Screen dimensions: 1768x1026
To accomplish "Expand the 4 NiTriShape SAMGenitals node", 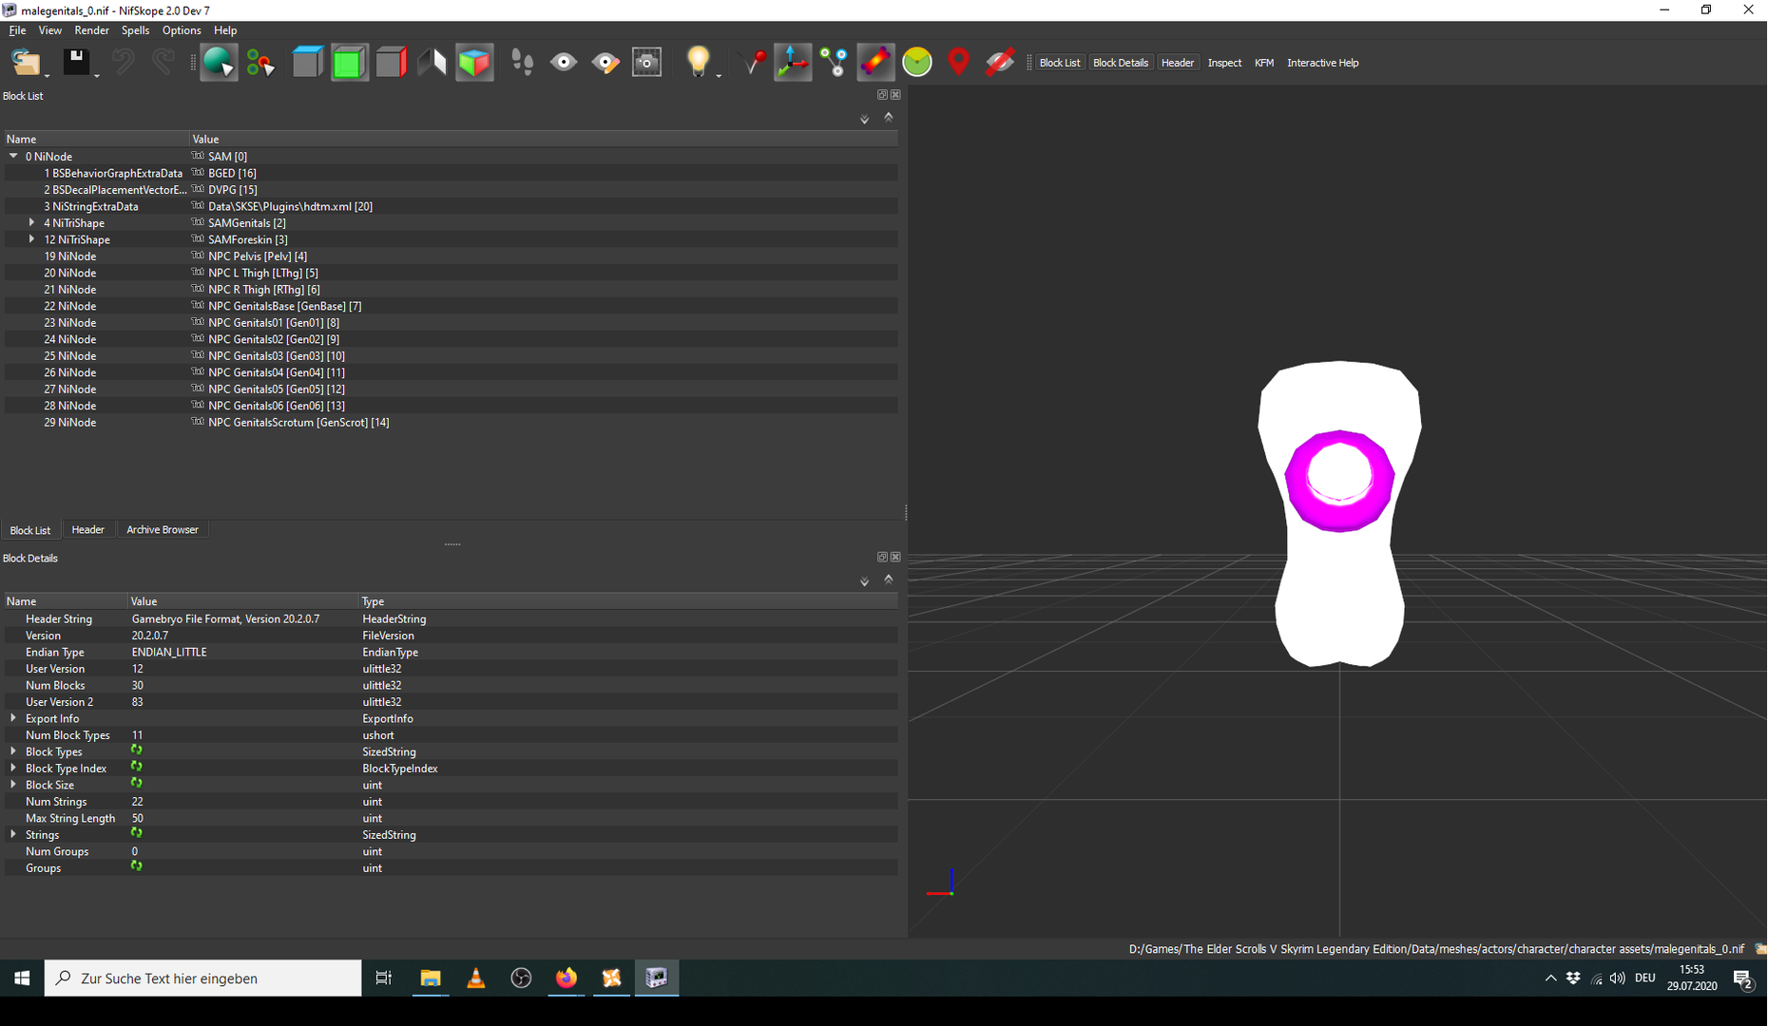I will (31, 223).
